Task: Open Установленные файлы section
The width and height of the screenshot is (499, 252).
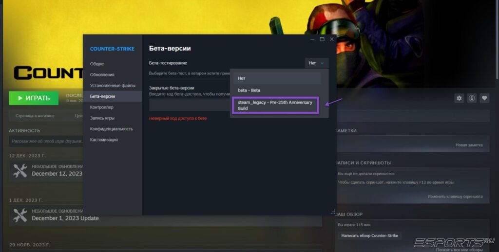Action: pos(113,86)
